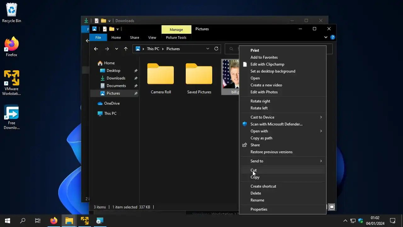
Task: Open the View ribbon tab
Action: tap(152, 38)
